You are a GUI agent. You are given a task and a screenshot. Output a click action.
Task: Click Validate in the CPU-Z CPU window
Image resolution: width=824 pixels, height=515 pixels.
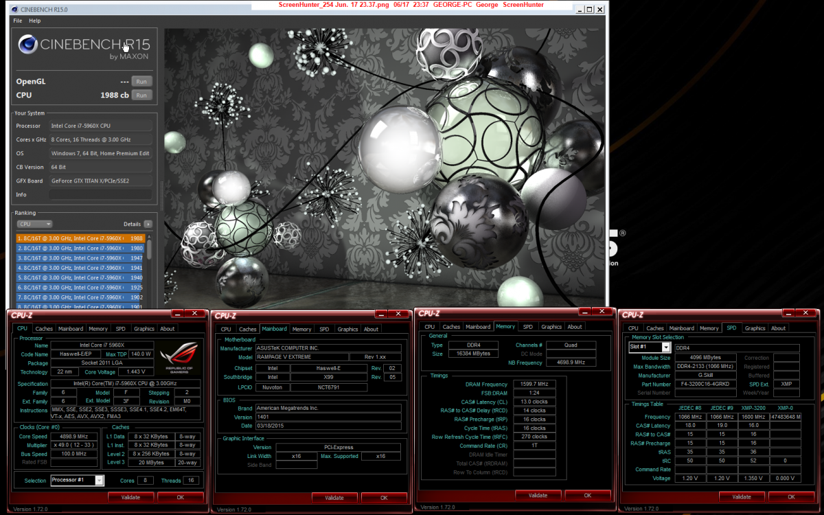coord(130,496)
